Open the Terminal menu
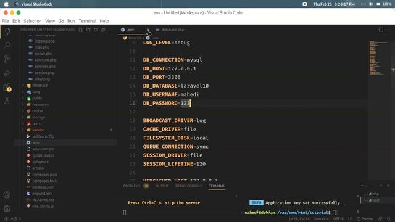This screenshot has width=395, height=222. click(88, 21)
